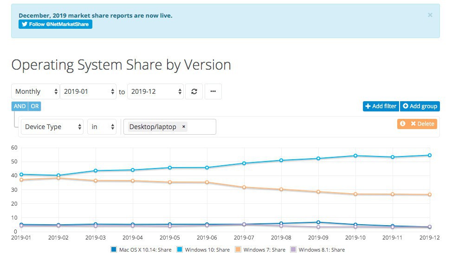Click the refresh icon next to date range
This screenshot has width=452, height=260.
194,91
